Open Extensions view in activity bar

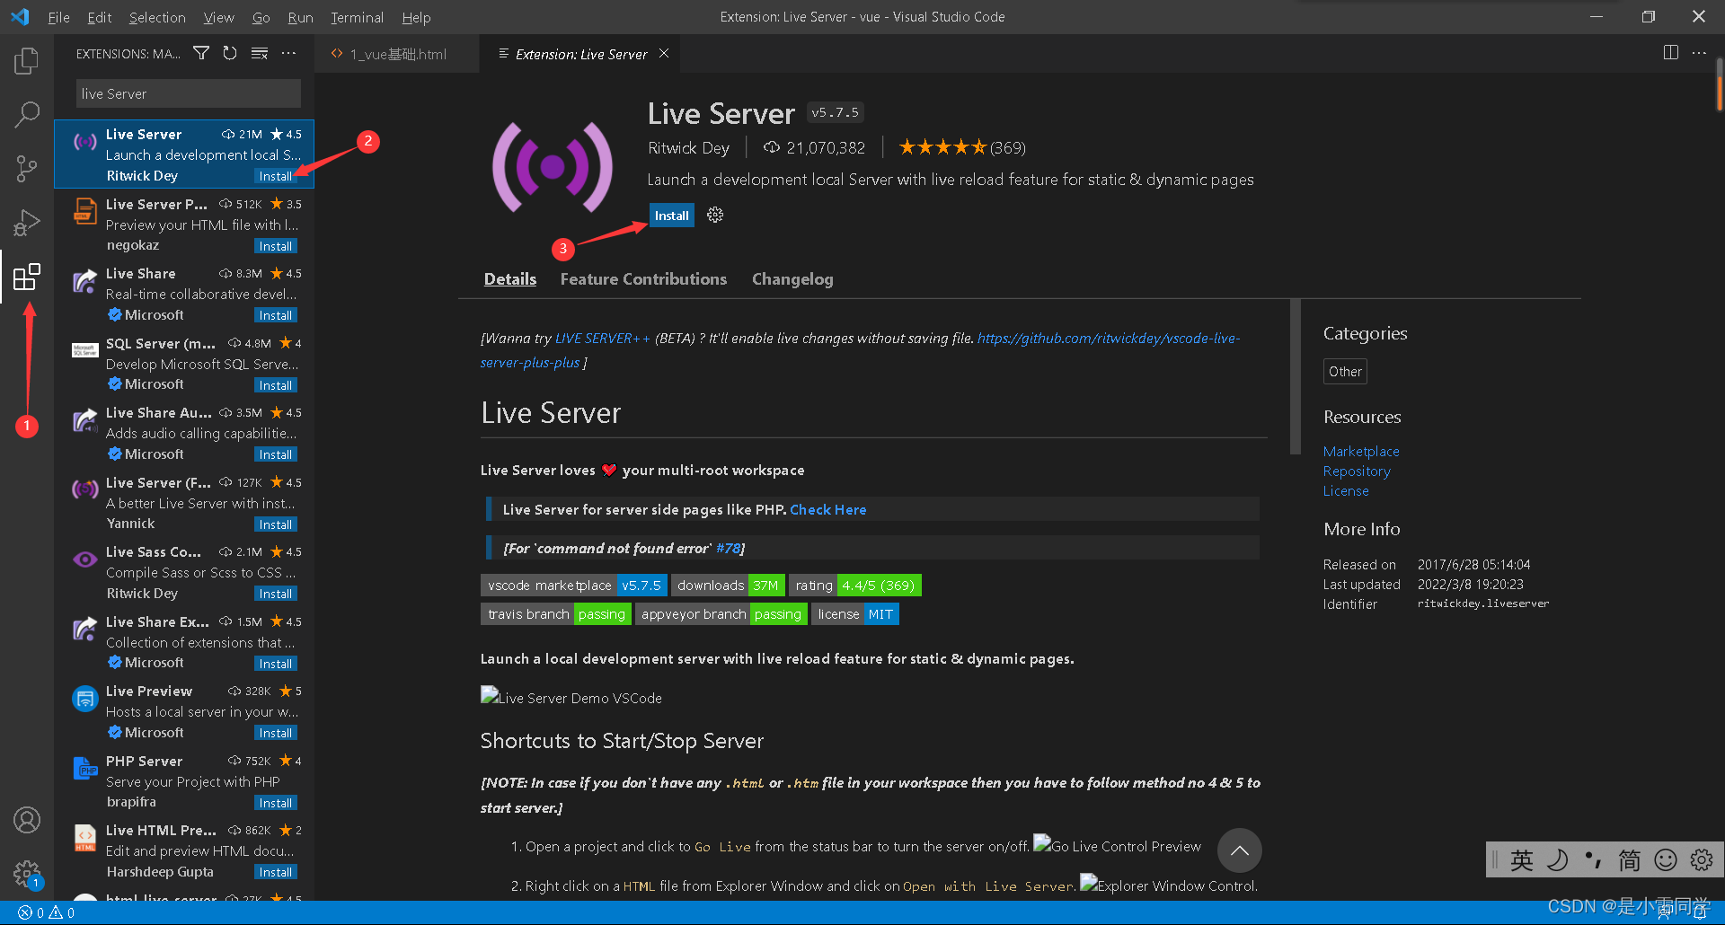[27, 277]
